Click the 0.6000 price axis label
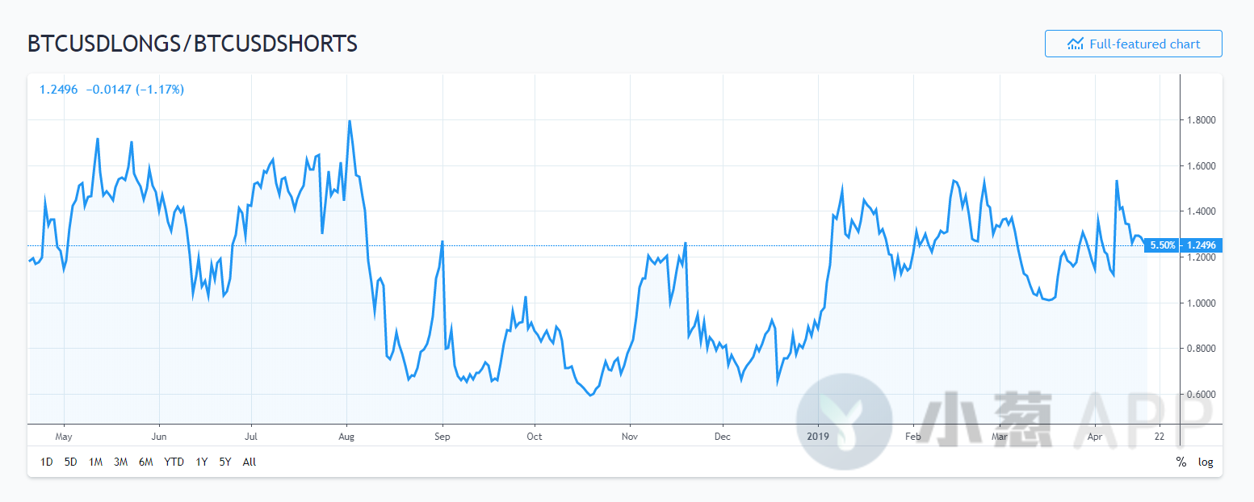 (1201, 395)
